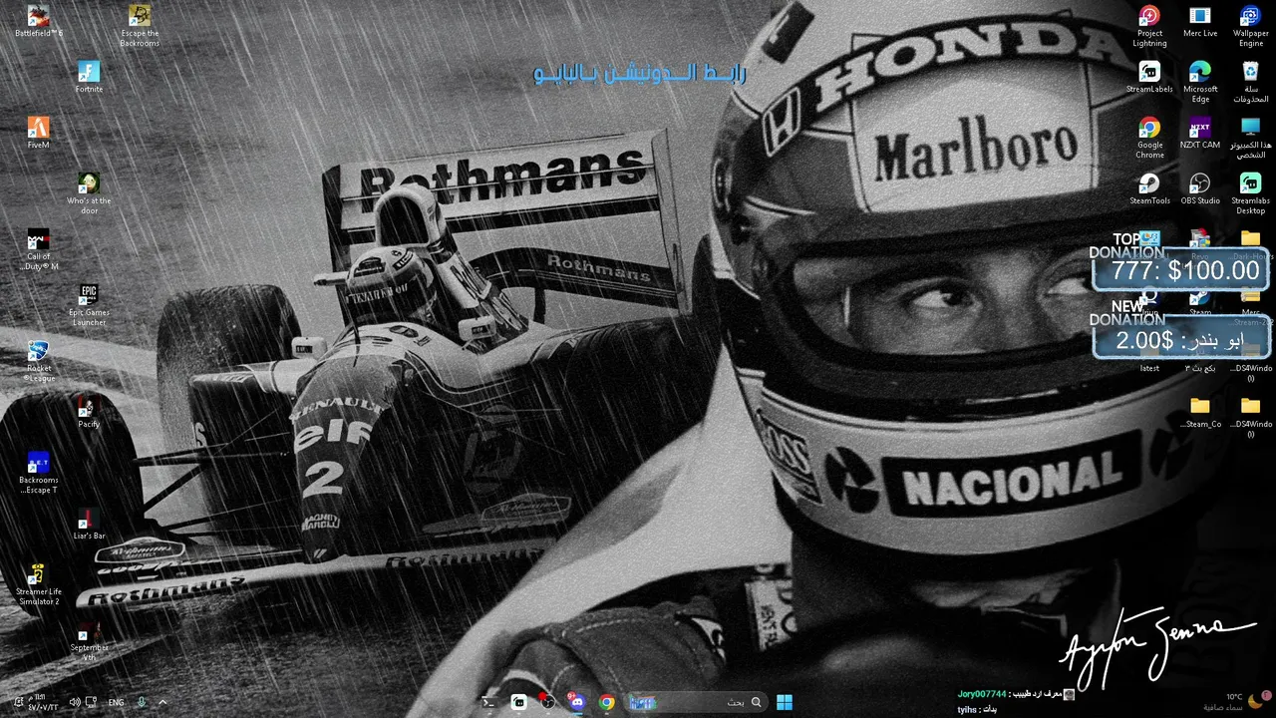1276x718 pixels.
Task: Open Who's at the door game icon
Action: coord(89,193)
